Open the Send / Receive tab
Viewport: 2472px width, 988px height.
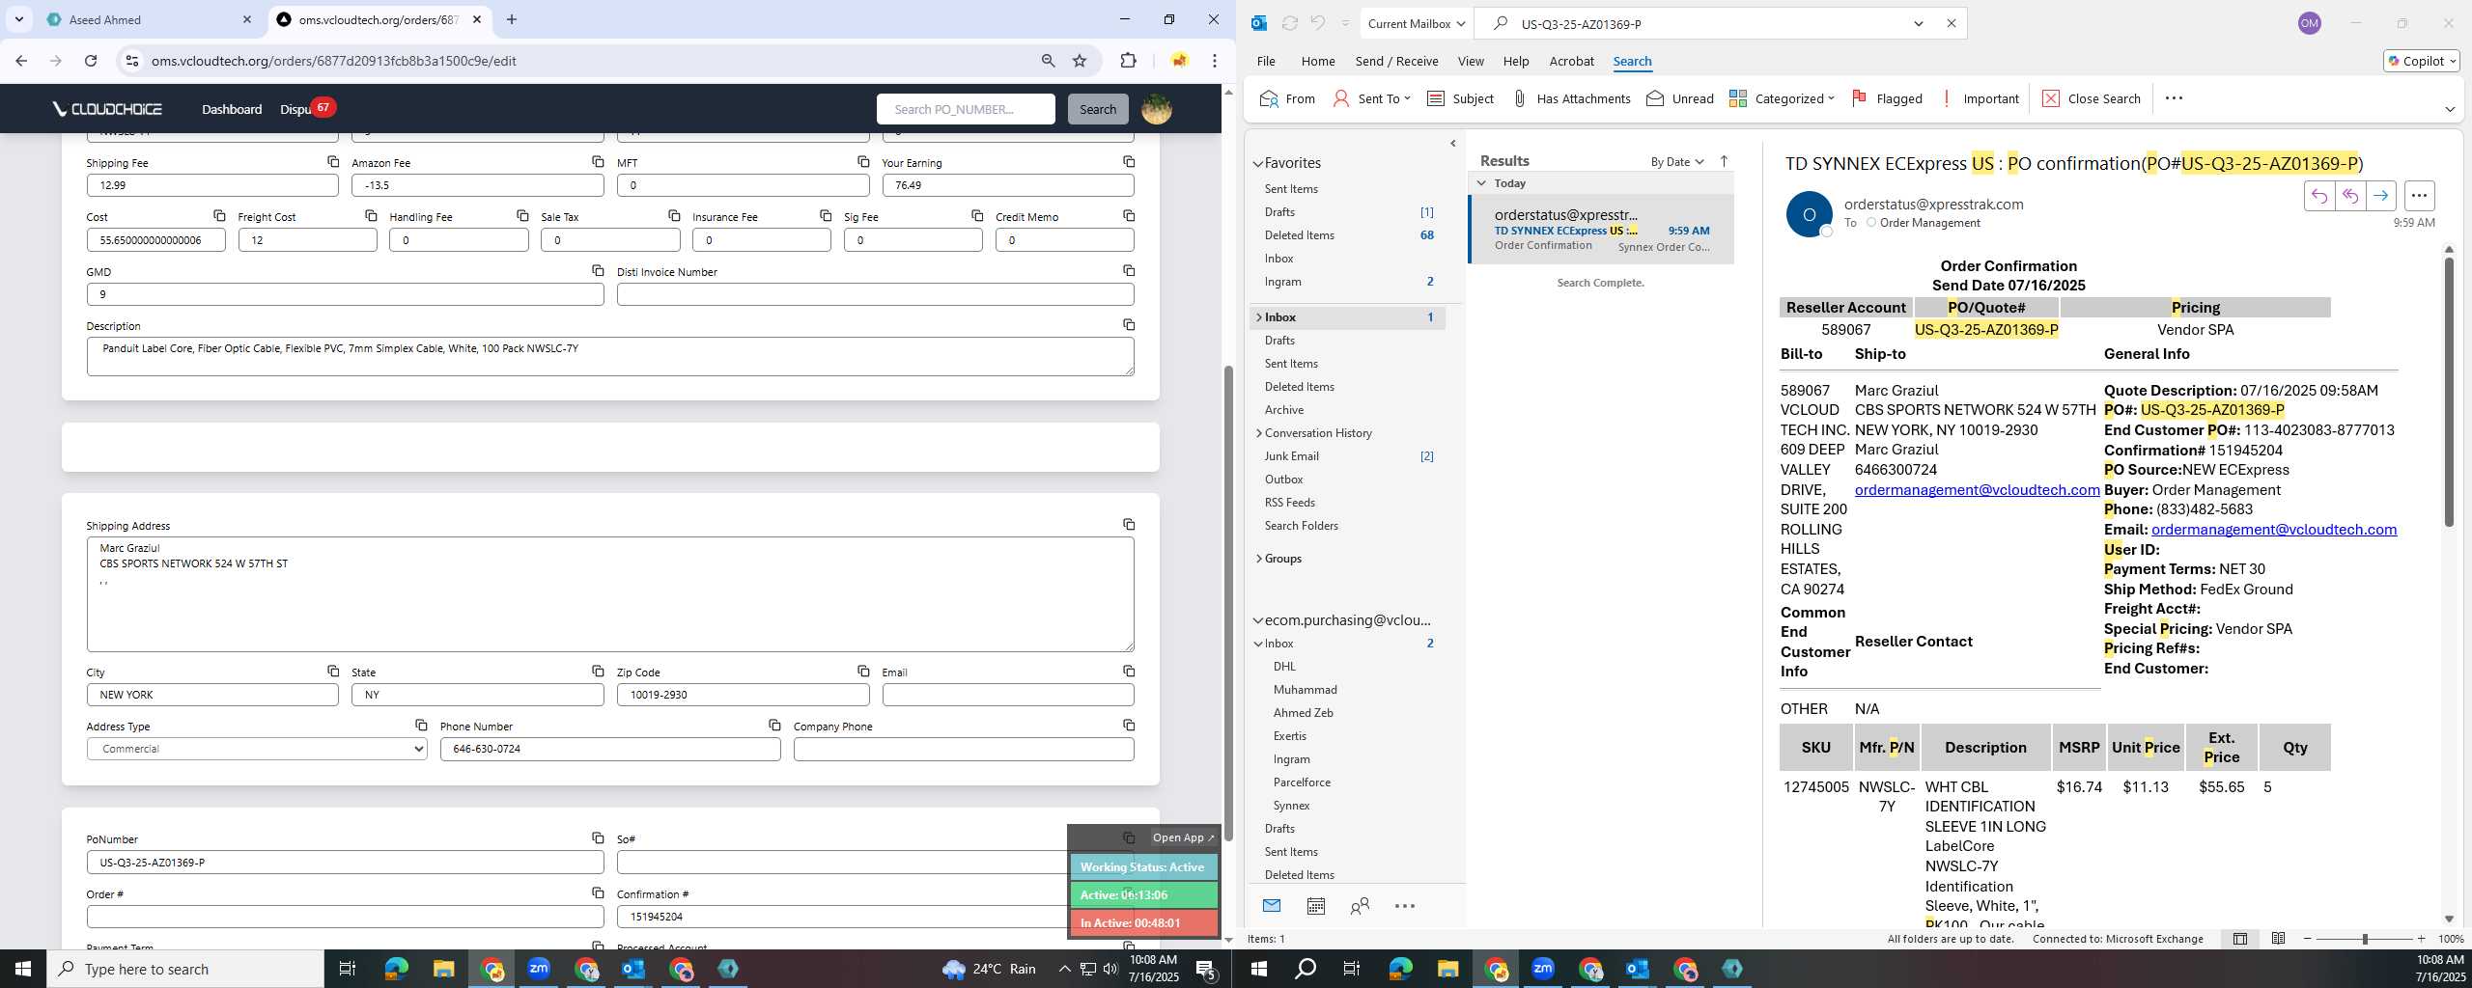1396,61
